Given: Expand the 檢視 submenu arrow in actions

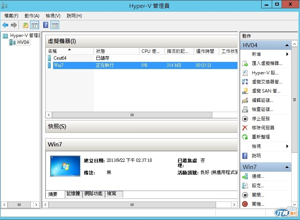Looking at the screenshot, I should [287, 146].
